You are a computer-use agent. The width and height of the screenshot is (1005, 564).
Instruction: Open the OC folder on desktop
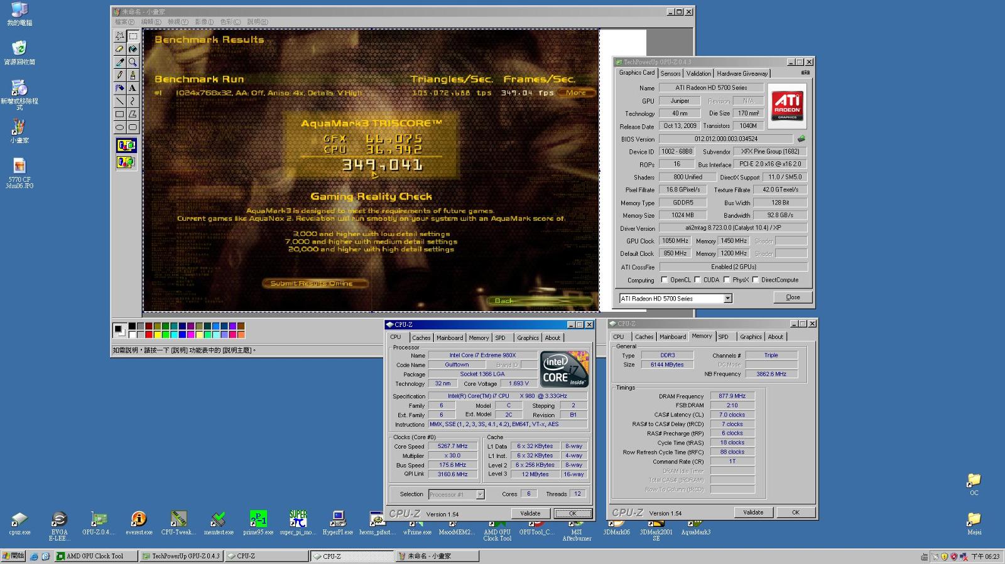tap(974, 484)
